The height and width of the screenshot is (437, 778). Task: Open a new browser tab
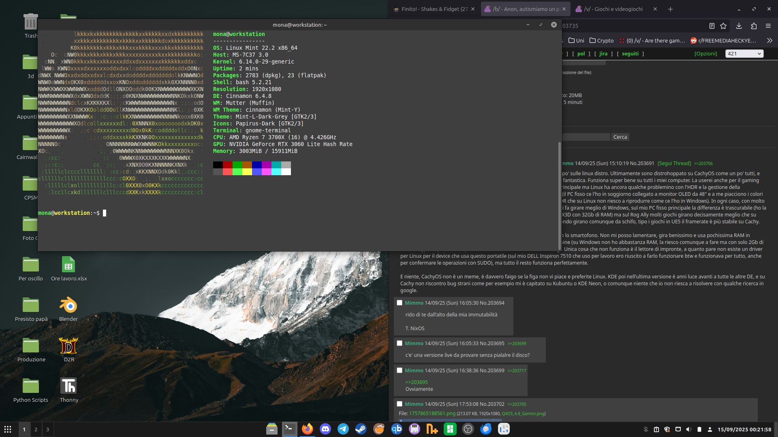click(670, 9)
